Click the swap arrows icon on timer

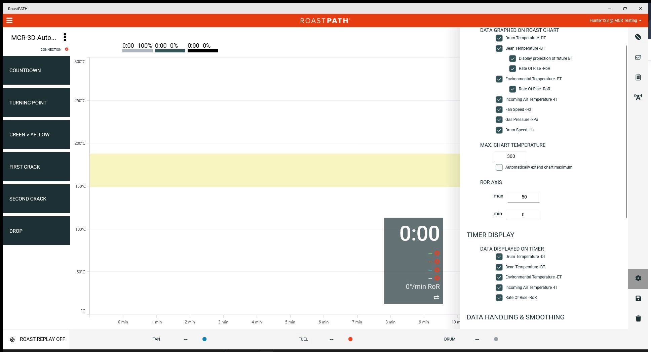pyautogui.click(x=436, y=297)
